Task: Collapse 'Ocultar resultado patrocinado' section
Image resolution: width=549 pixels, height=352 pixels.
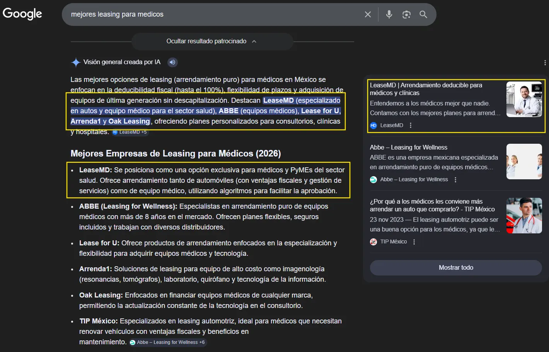Action: point(212,41)
